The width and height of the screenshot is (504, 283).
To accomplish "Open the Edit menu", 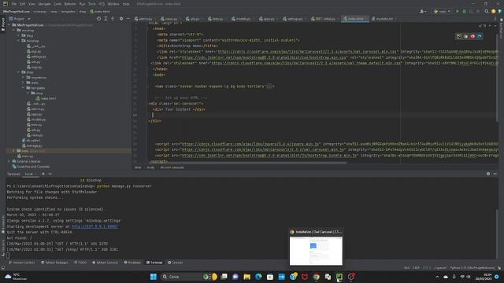I will [x=22, y=4].
